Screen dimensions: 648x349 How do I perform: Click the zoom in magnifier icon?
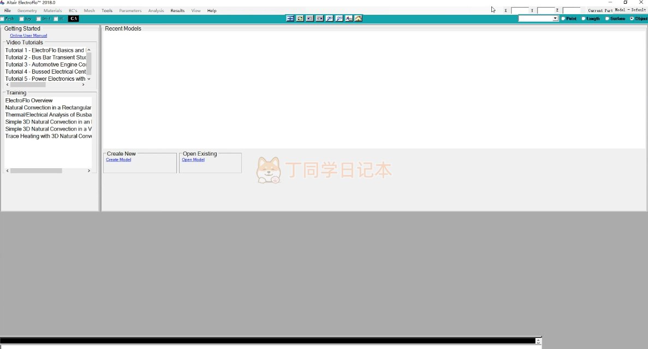pos(330,19)
